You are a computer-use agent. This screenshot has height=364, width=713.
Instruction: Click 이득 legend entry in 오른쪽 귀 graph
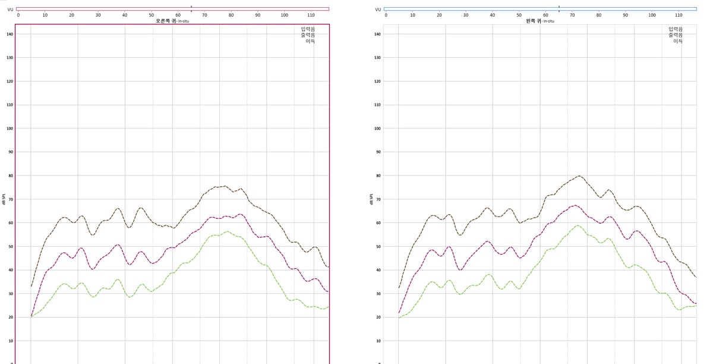tap(310, 41)
